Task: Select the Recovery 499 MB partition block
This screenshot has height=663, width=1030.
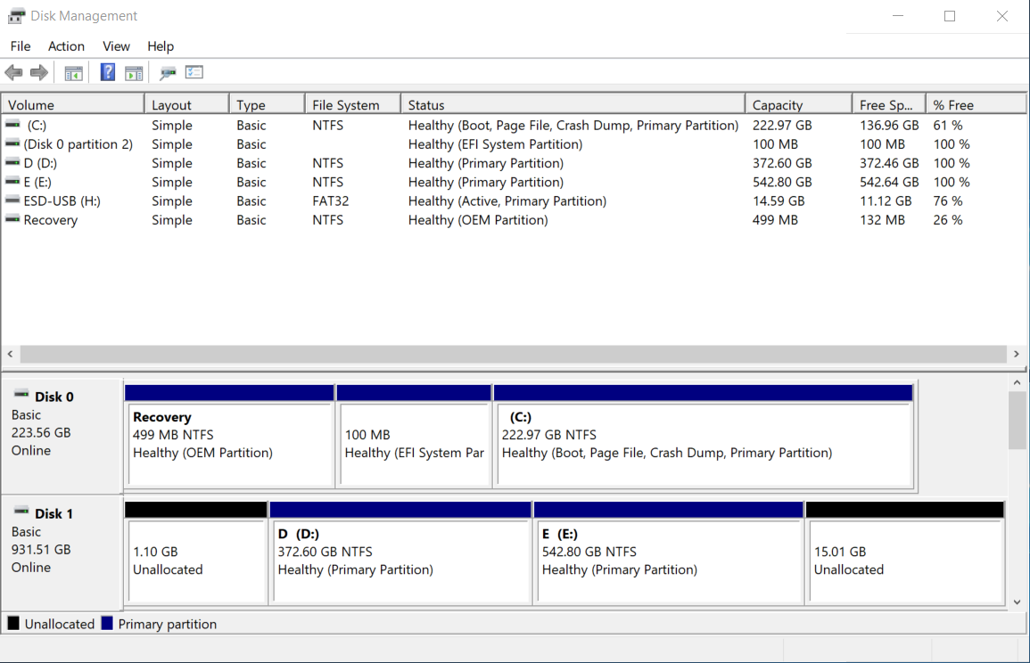Action: 229,437
